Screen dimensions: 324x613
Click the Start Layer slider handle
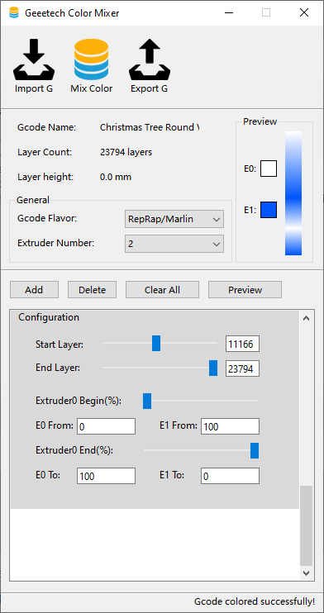coord(156,343)
